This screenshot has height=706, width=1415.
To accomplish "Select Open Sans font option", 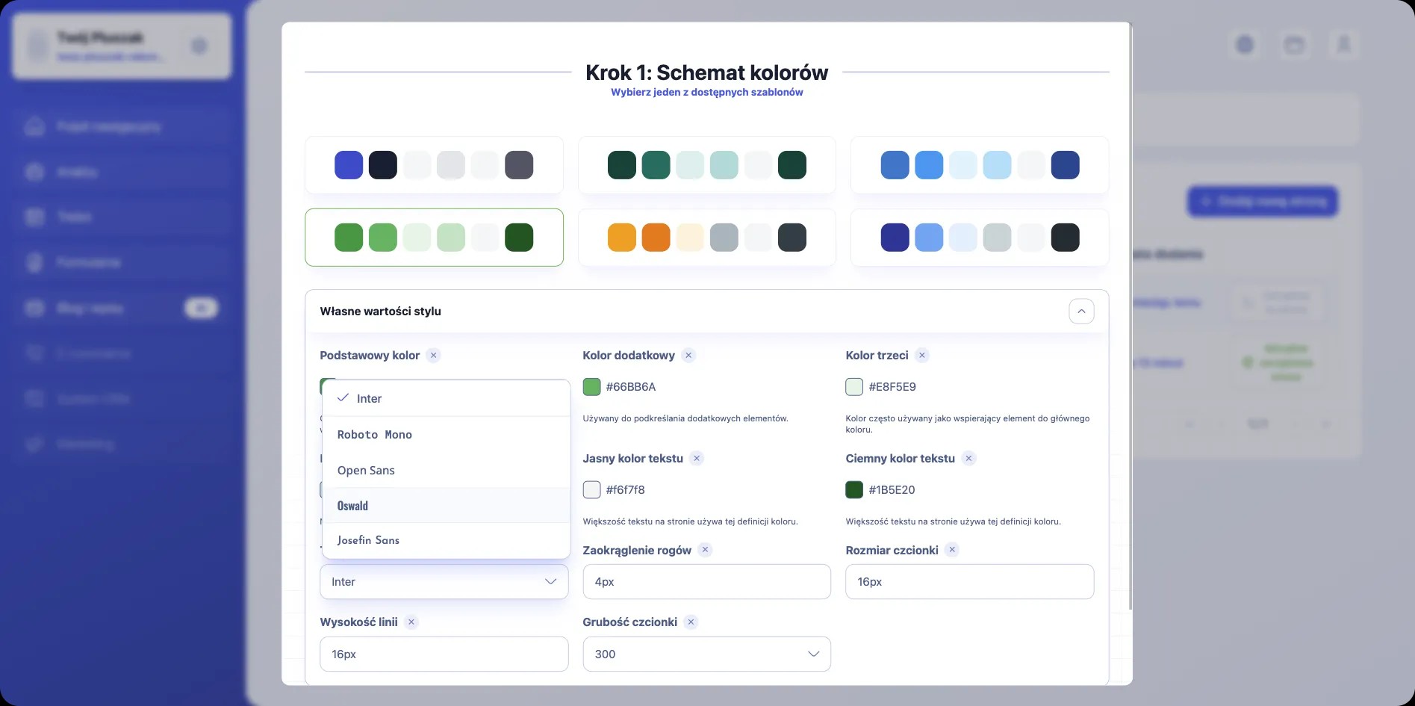I will click(447, 470).
